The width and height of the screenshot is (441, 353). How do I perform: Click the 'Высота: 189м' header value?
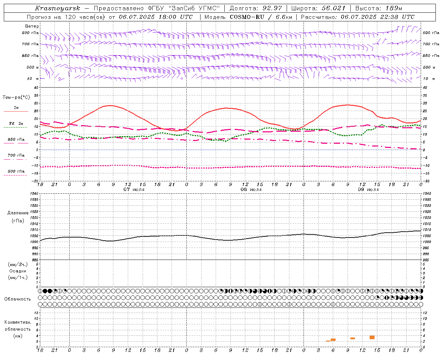(x=379, y=8)
